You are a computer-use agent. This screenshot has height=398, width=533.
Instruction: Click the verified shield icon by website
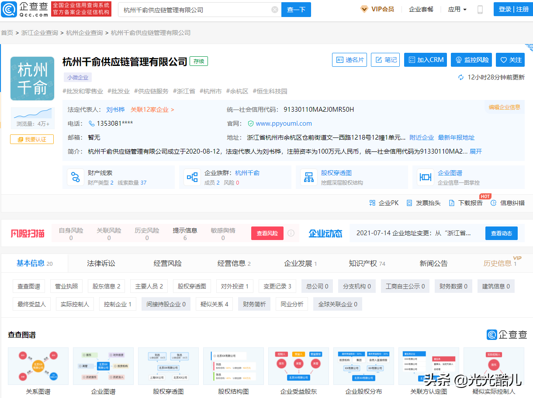point(251,124)
